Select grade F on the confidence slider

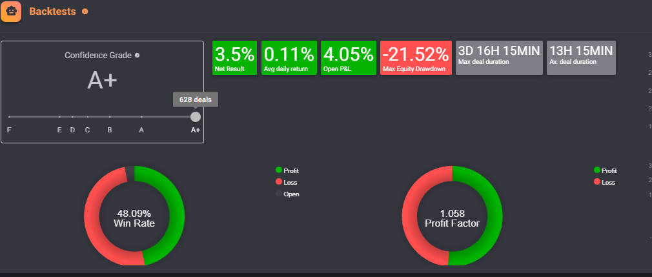(9, 117)
